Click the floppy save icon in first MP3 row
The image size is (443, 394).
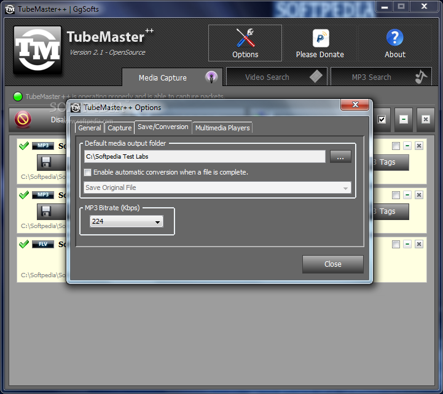click(x=45, y=162)
